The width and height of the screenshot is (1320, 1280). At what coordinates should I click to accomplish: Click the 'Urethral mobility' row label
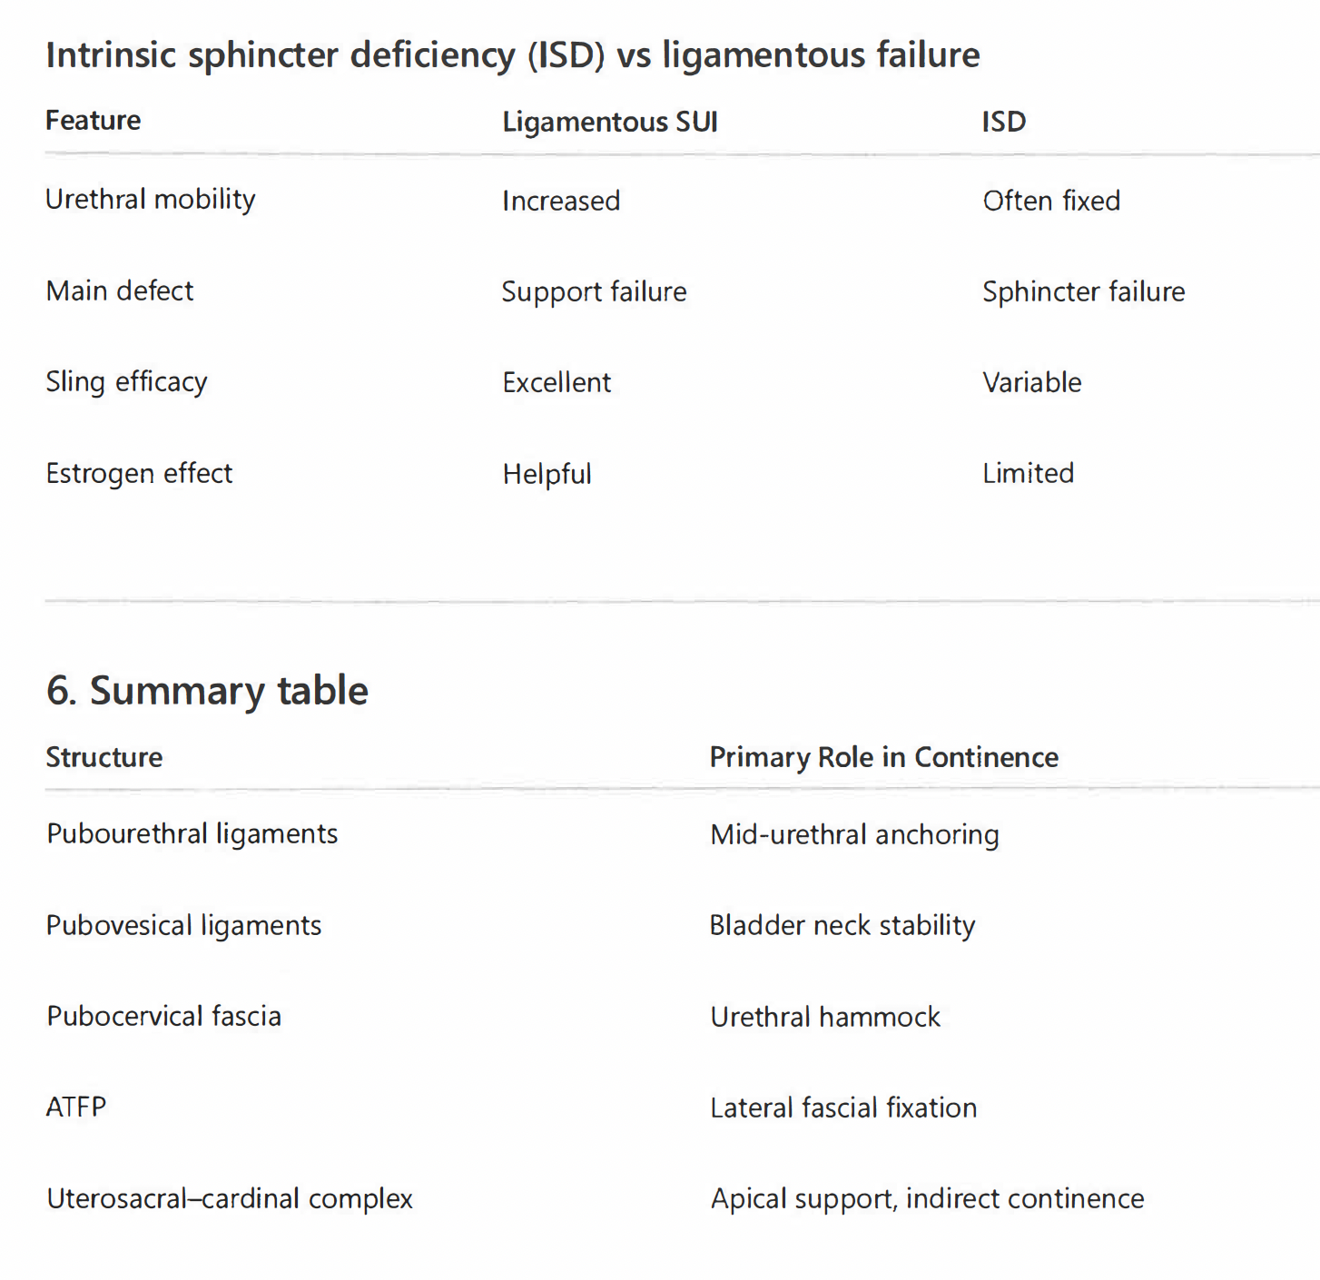coord(151,200)
